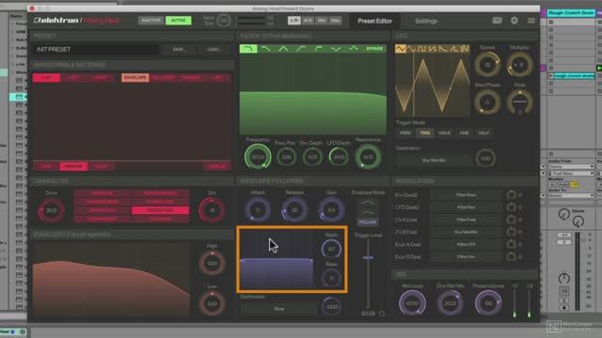Select the highlighted character circuit option
The image size is (602, 338).
click(160, 210)
